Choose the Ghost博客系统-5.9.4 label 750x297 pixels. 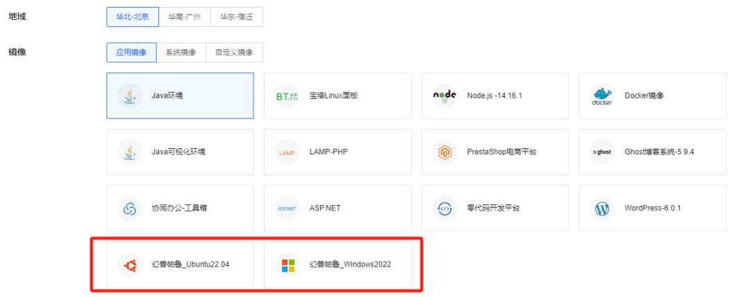click(x=659, y=152)
